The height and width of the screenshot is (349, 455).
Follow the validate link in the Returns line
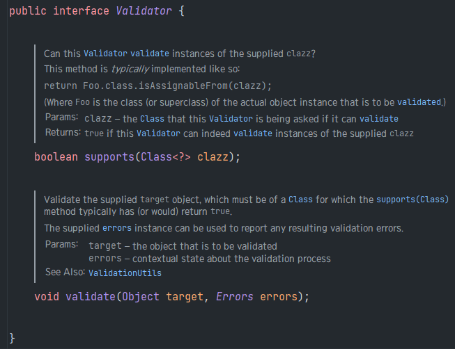[x=253, y=133]
